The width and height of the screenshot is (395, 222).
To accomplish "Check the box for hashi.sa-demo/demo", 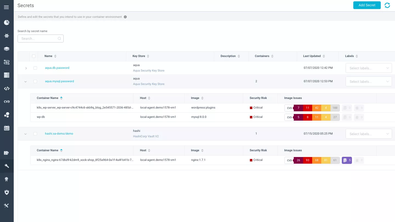I will point(35,134).
